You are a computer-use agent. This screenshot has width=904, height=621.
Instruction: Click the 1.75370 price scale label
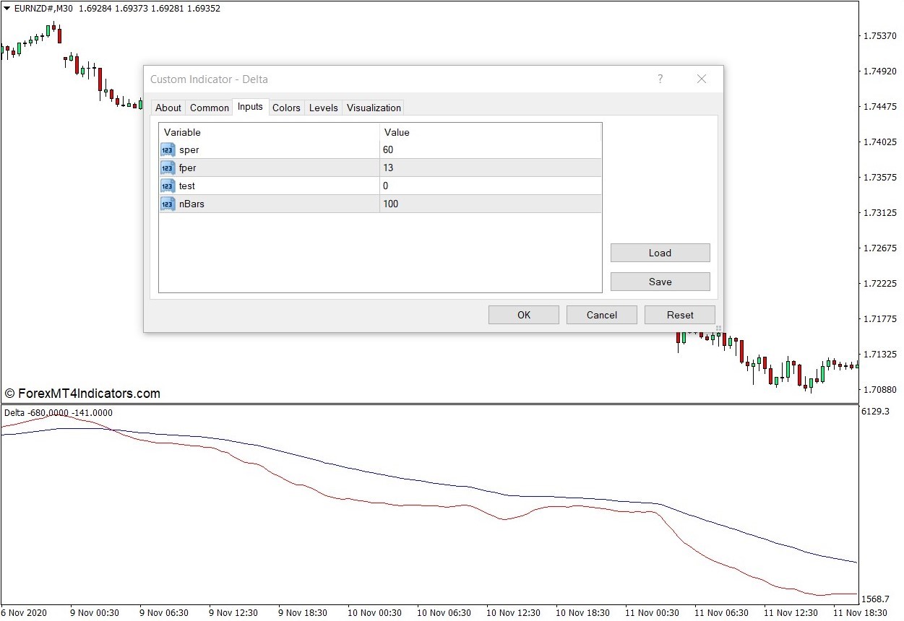[x=879, y=36]
